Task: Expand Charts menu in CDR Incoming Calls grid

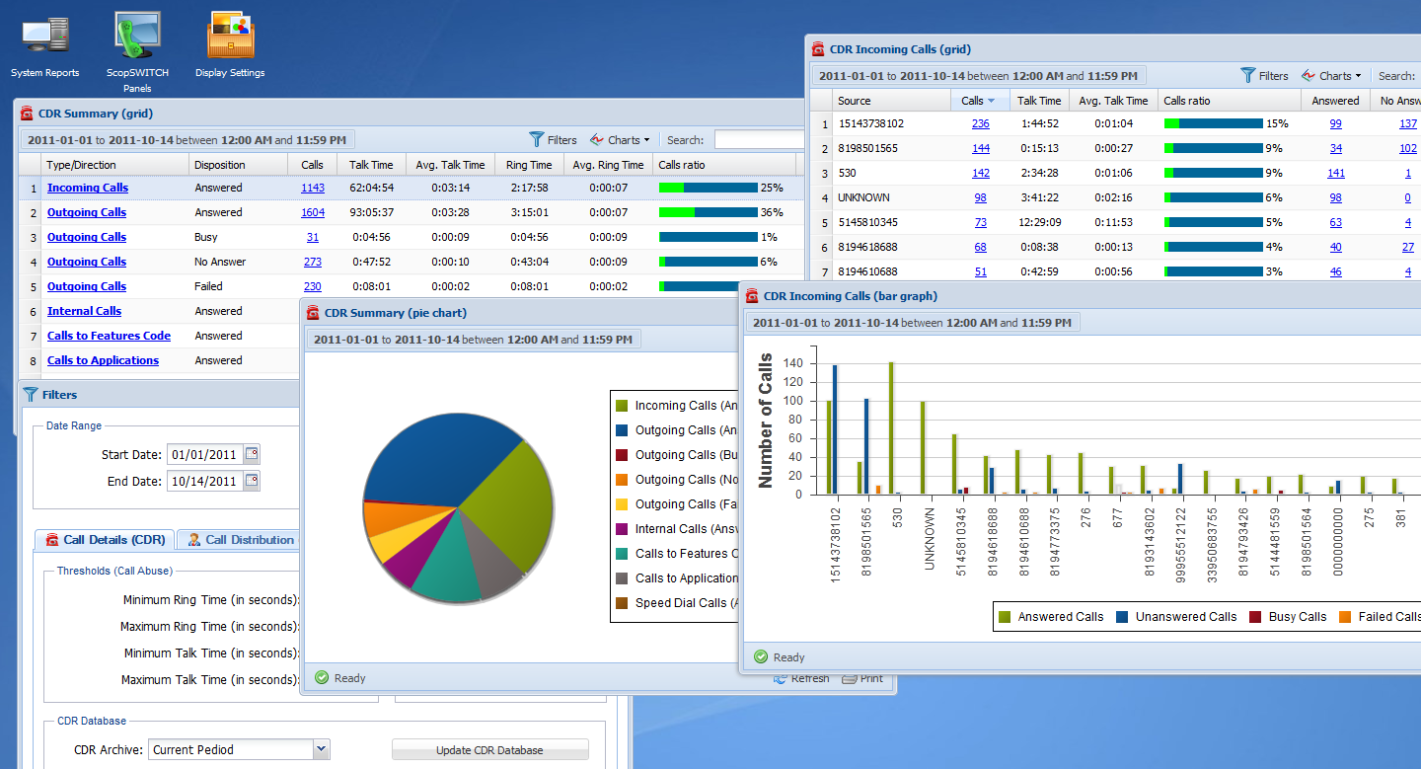Action: point(1331,75)
